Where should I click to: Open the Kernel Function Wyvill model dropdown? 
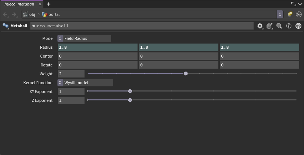point(85,83)
